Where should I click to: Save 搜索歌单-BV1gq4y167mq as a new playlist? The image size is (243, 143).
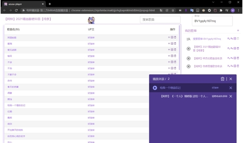pyautogui.click(x=235, y=38)
